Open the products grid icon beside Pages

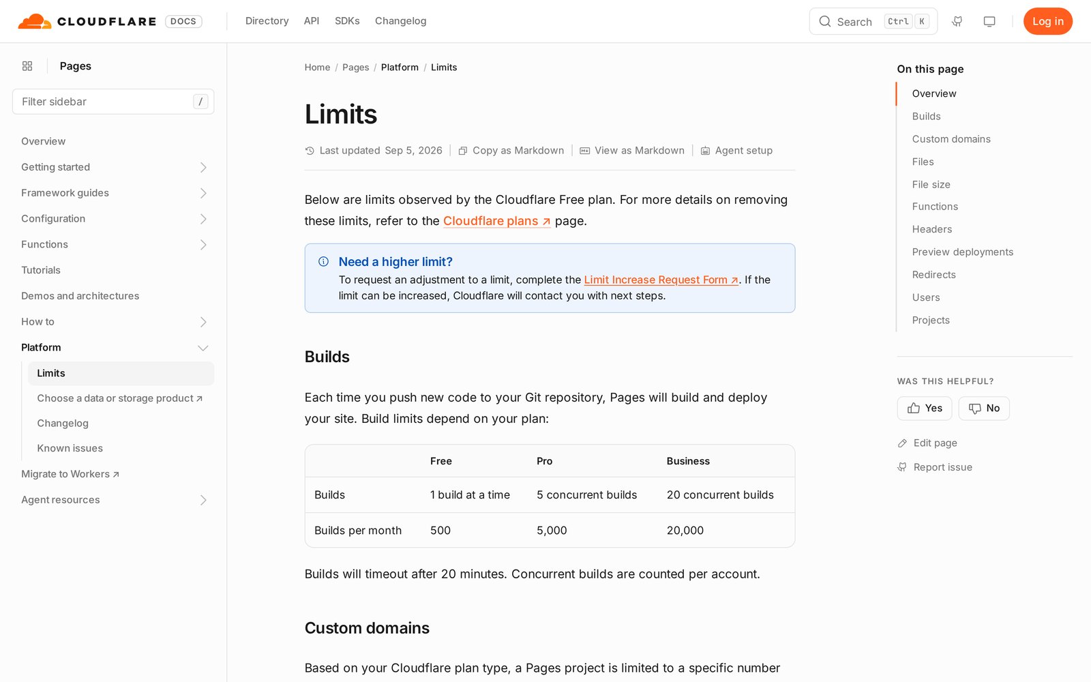tap(27, 66)
